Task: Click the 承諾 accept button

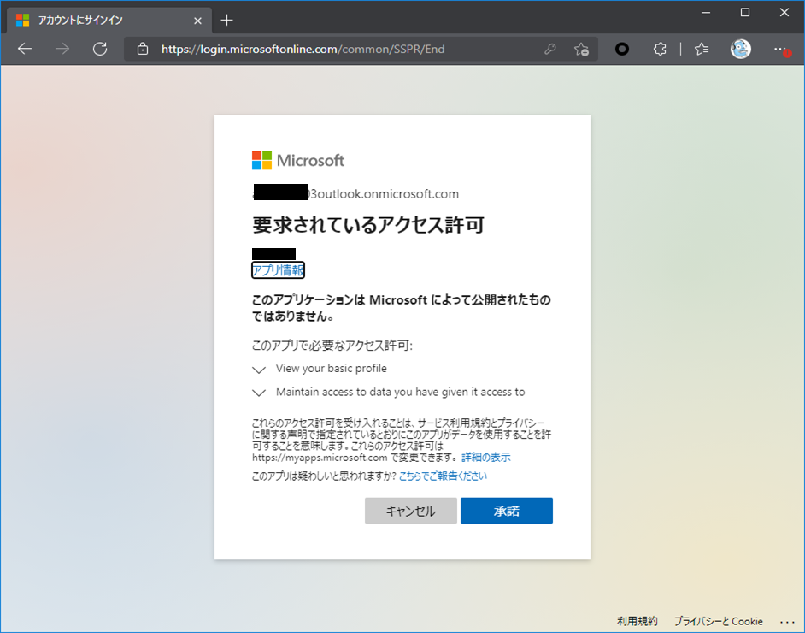Action: click(507, 511)
